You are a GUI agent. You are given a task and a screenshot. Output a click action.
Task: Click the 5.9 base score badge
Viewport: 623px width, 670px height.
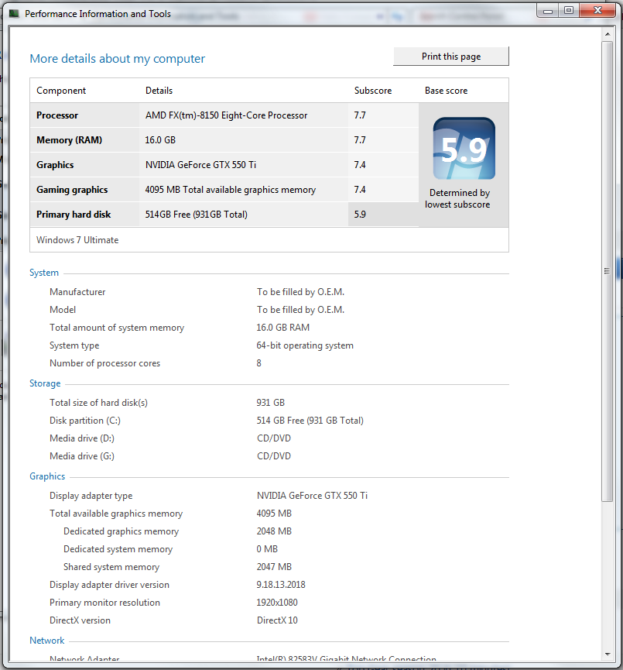[464, 148]
